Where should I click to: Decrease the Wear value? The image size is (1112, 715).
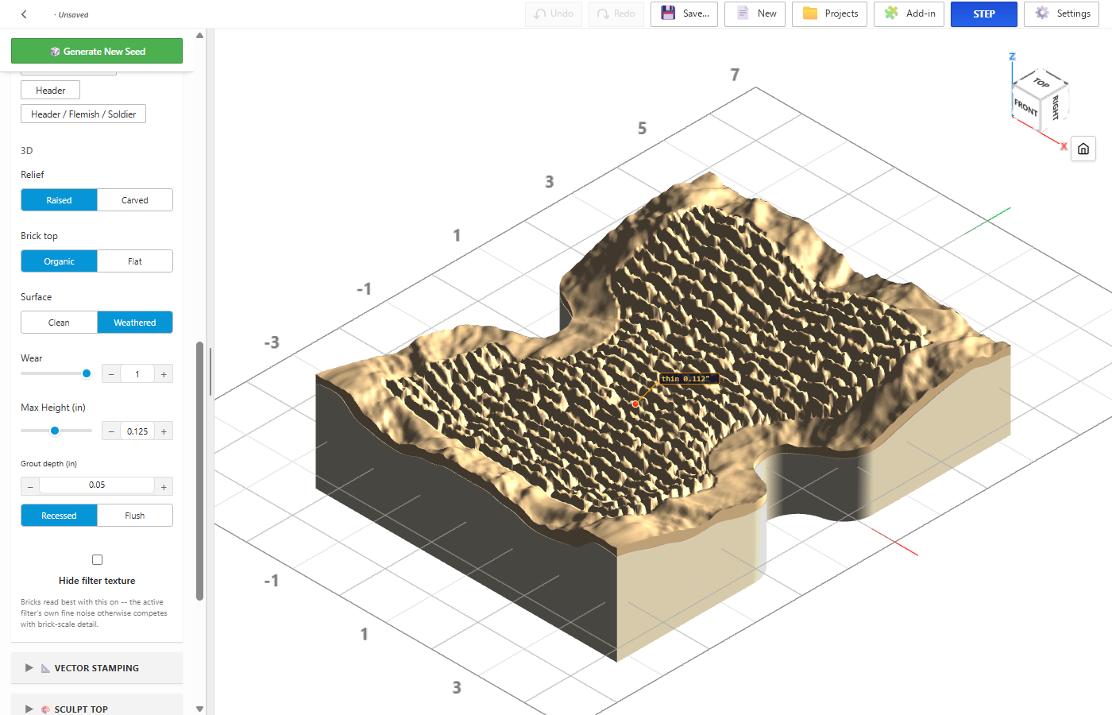[111, 374]
